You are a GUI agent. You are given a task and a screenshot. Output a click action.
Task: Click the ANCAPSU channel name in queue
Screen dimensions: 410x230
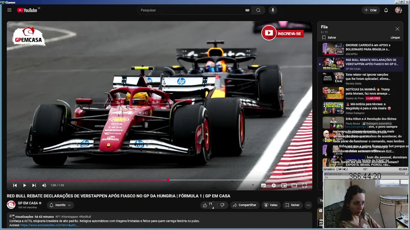[x=352, y=54]
